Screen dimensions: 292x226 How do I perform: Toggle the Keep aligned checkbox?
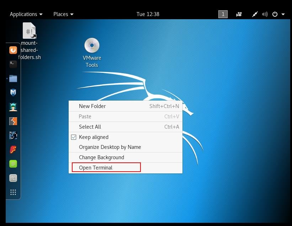74,137
